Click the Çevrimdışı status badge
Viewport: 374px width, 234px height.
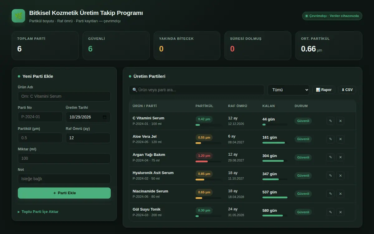pos(332,16)
